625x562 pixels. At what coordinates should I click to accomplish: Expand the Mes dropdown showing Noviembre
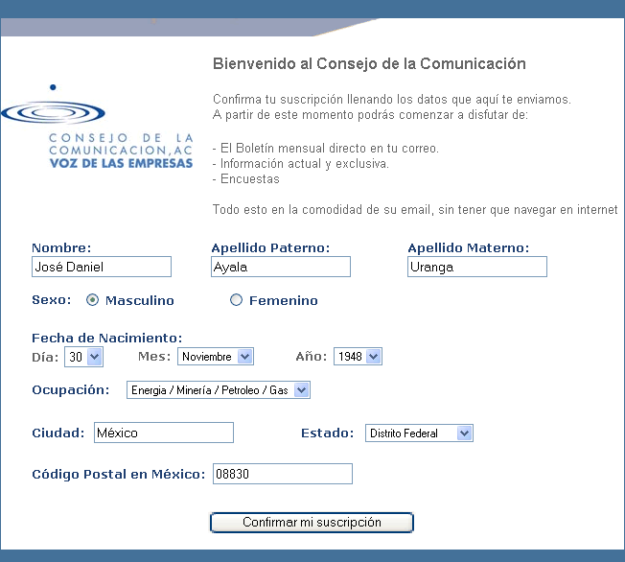pyautogui.click(x=216, y=357)
